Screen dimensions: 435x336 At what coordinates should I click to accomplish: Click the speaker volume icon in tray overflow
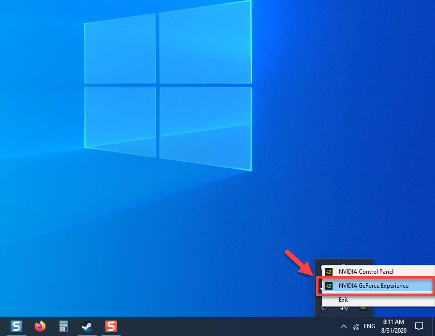coord(344,308)
